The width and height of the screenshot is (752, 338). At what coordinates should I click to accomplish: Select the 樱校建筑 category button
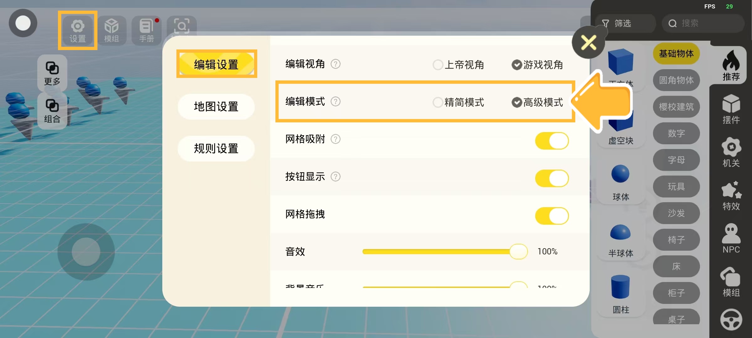(676, 107)
